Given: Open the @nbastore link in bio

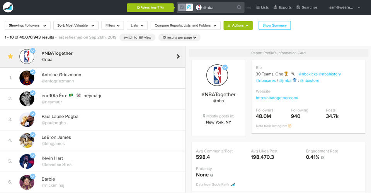Looking at the screenshot, I should [310, 81].
